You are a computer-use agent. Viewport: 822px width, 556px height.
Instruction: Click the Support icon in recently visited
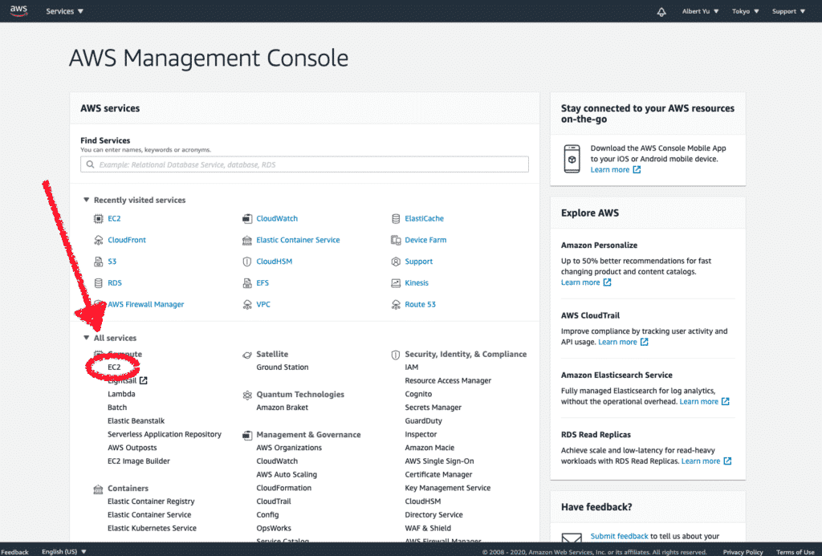click(396, 262)
